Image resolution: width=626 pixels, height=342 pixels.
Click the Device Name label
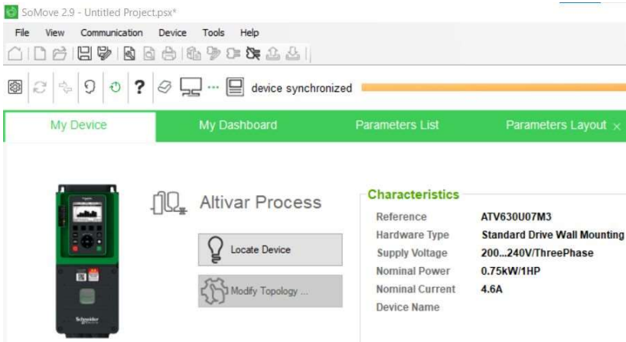click(408, 308)
